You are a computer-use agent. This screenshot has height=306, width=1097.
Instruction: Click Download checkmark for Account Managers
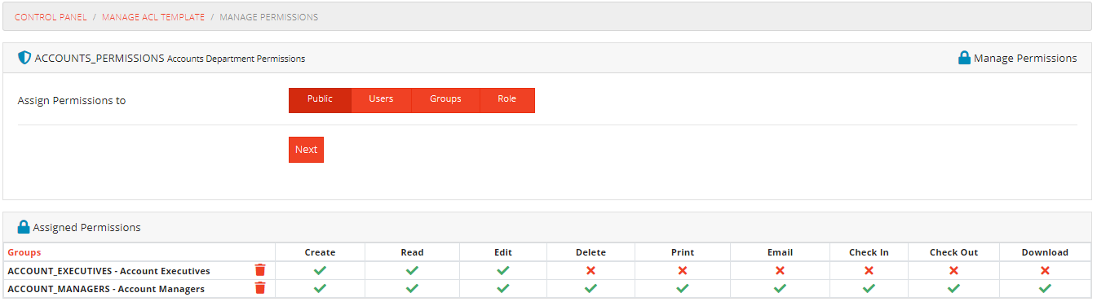pyautogui.click(x=1045, y=288)
